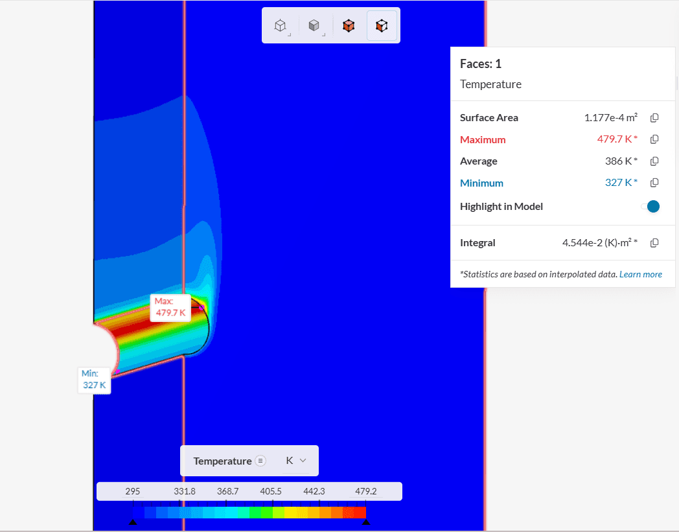This screenshot has height=532, width=679.
Task: Turn off Highlight in Model toggle
Action: 650,207
